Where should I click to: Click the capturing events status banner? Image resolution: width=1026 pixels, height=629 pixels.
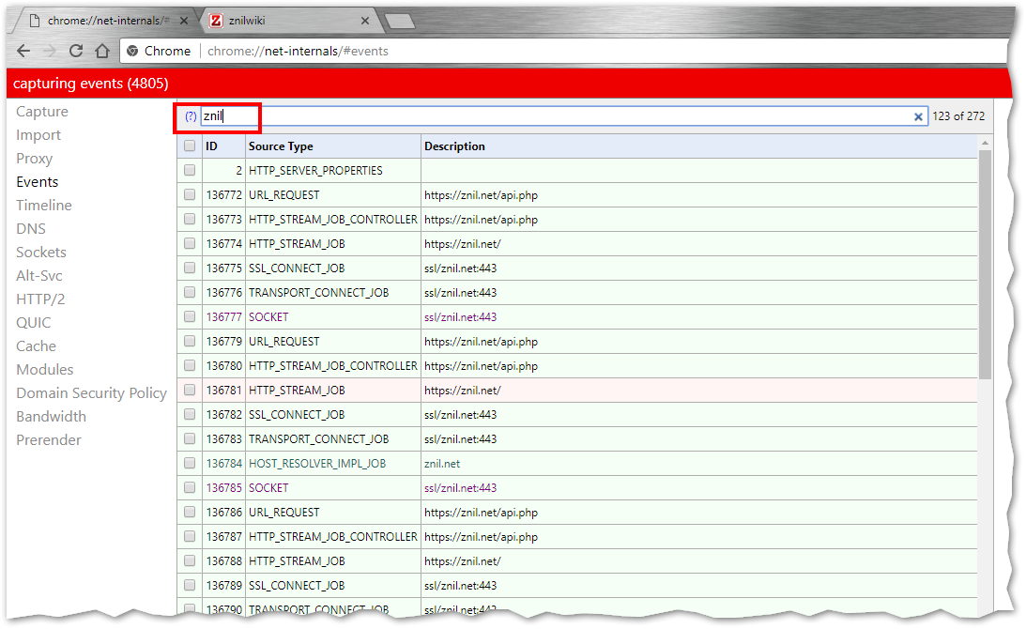pos(91,84)
